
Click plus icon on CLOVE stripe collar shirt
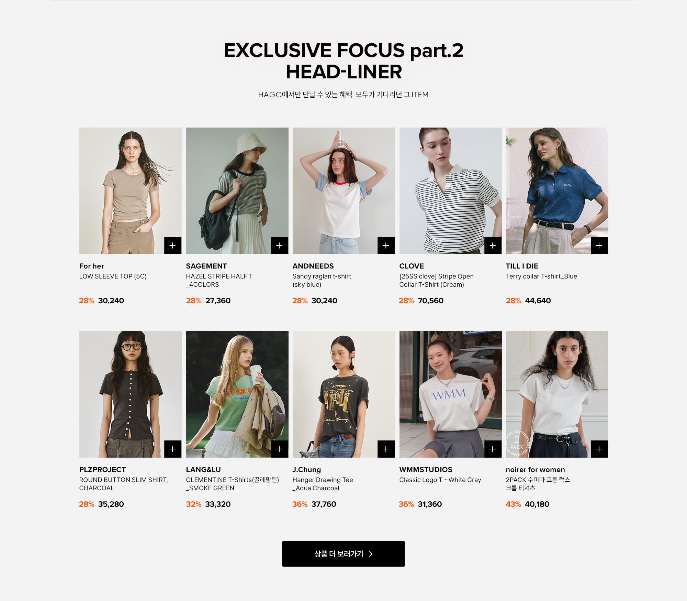(x=493, y=245)
